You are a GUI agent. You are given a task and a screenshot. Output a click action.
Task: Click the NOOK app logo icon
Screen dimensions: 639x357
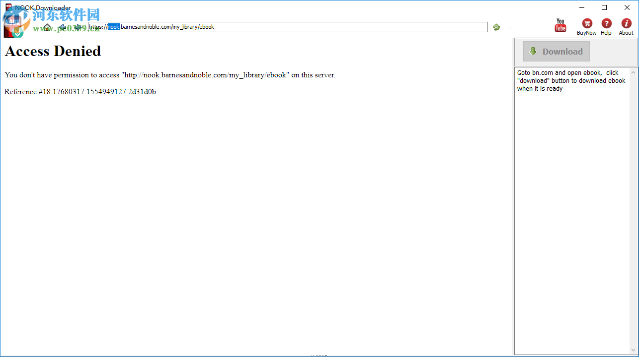(13, 25)
